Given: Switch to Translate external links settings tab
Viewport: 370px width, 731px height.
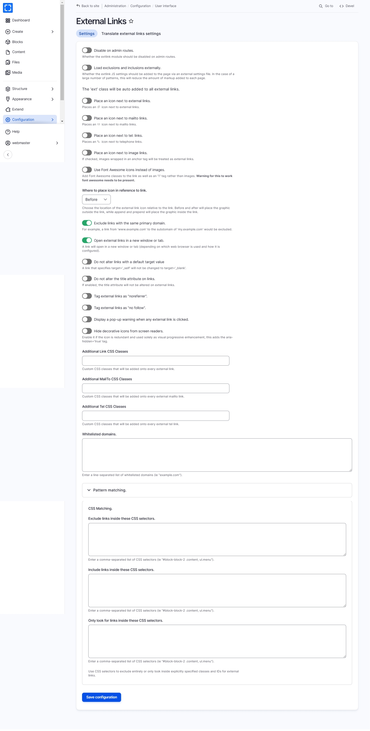Looking at the screenshot, I should click(131, 34).
